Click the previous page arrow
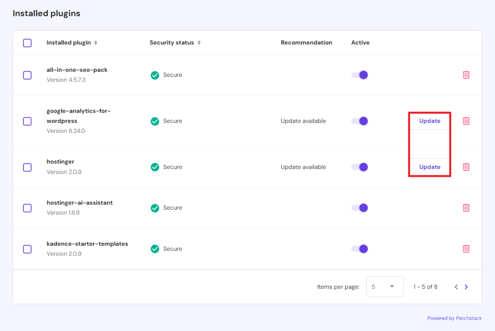 coord(456,287)
